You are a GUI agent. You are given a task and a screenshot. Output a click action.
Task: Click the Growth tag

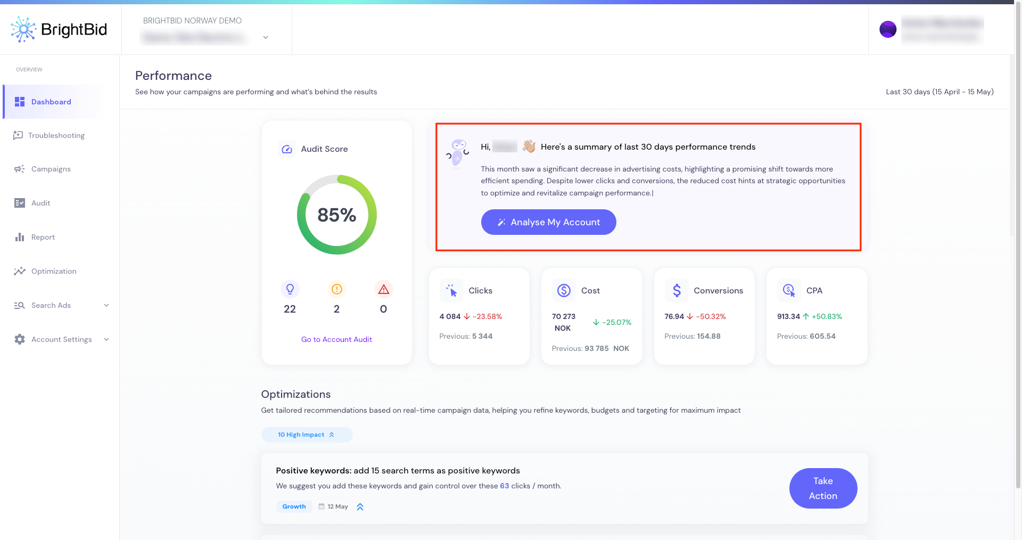[294, 506]
